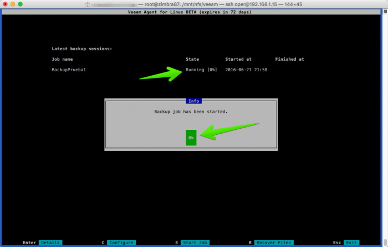Maximize the terminal with green button
Image resolution: width=388 pixels, height=247 pixels.
21,4
